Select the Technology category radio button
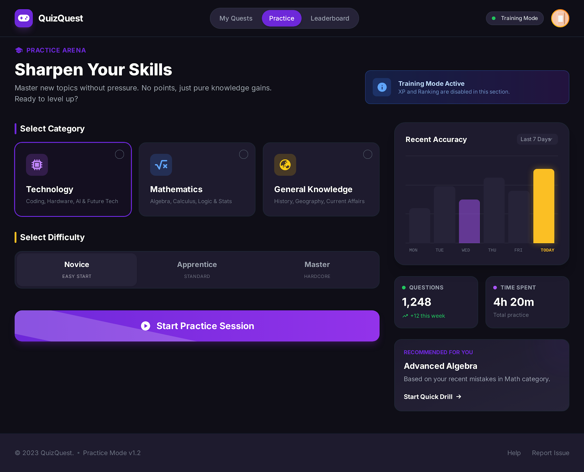This screenshot has width=584, height=472. tap(119, 154)
